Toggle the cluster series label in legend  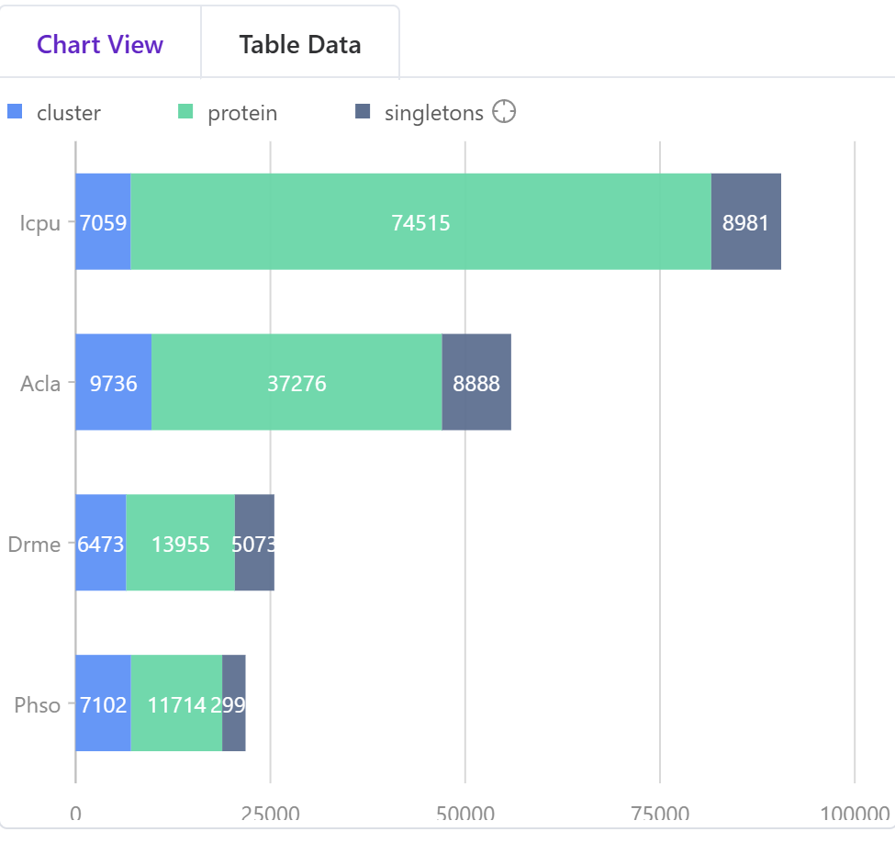pos(68,113)
